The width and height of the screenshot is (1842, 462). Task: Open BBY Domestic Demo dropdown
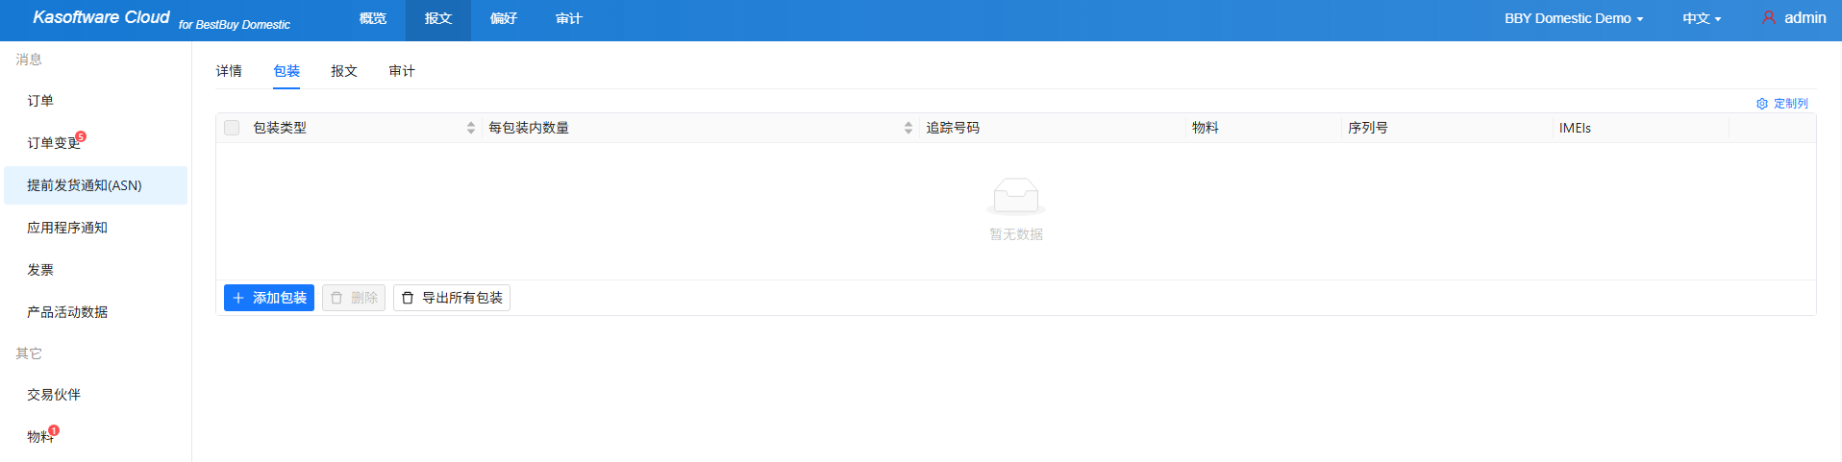1574,18
